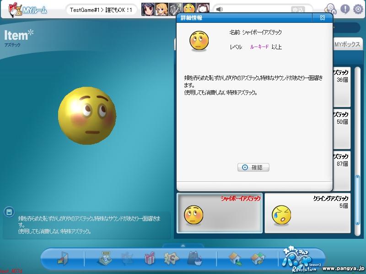
Task: Open the settings gear icon
Action: click(x=358, y=9)
